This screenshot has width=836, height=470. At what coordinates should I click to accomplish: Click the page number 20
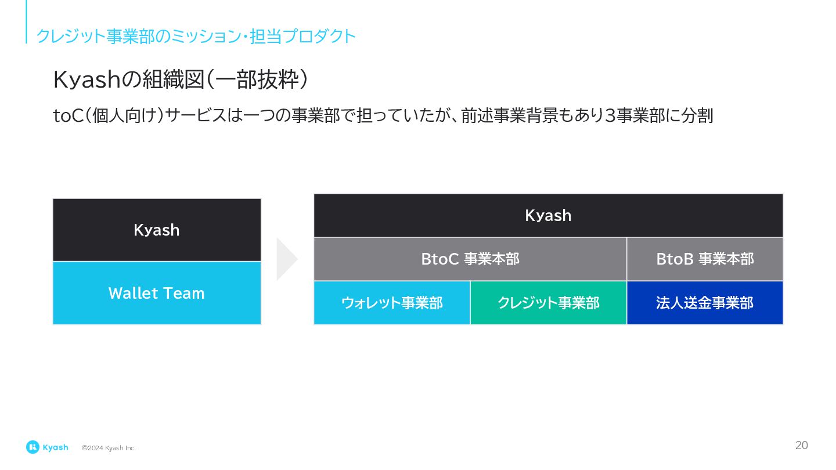pos(801,446)
